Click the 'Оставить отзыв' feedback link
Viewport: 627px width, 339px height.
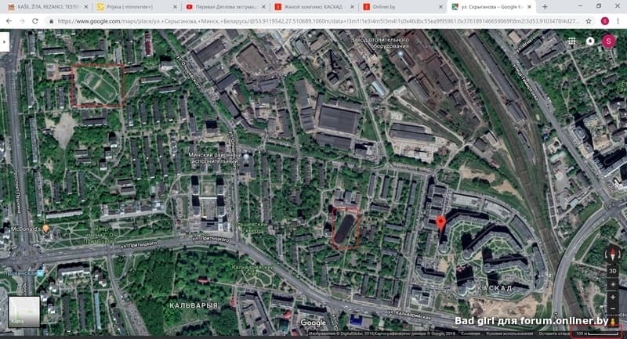(553, 334)
